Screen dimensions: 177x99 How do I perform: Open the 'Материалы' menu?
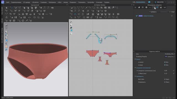pyautogui.click(x=52, y=2)
